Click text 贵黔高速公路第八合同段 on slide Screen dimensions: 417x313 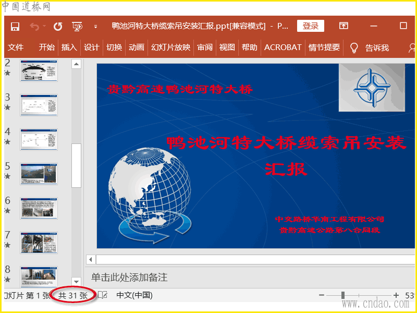point(330,230)
